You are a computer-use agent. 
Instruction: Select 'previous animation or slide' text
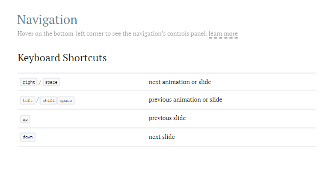click(x=185, y=100)
